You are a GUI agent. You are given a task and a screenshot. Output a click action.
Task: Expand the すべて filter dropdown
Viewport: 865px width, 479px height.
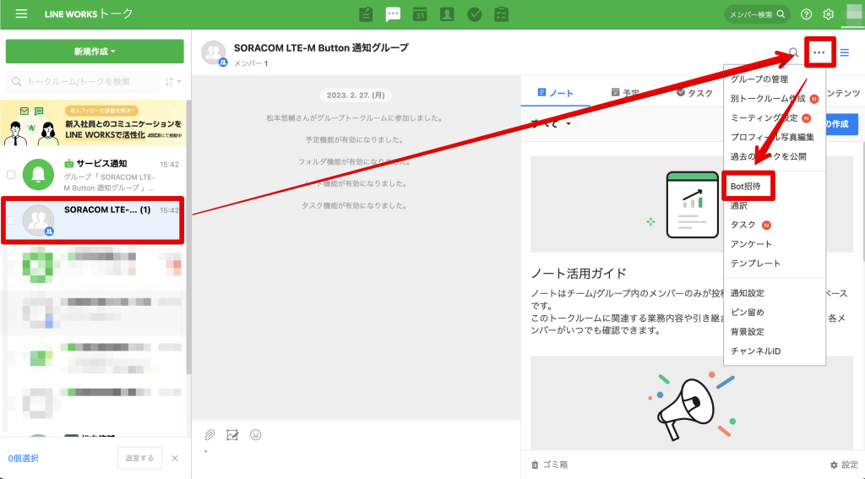[x=552, y=124]
